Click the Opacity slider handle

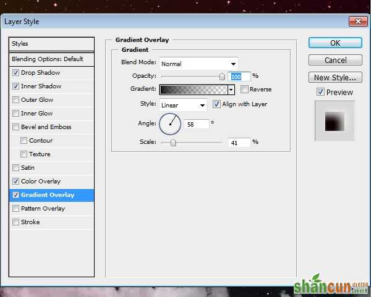[222, 77]
